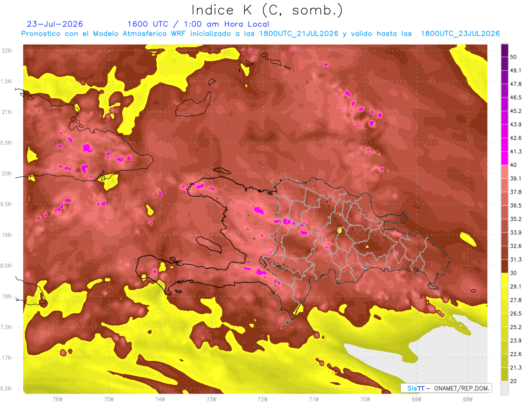Click the '22N' latitude label
525x405 pixels.
7,51
